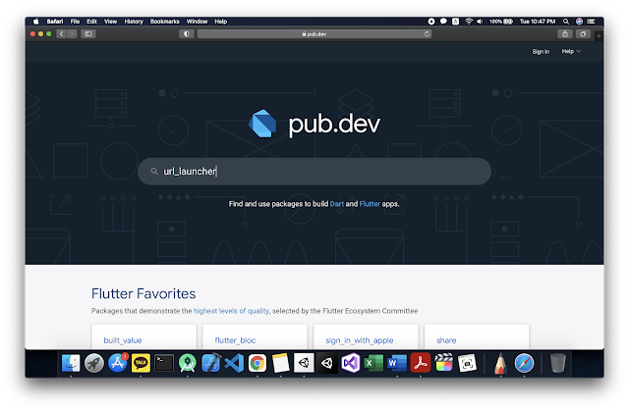The image size is (629, 411).
Task: Open Adobe Acrobat from the dock
Action: point(420,363)
